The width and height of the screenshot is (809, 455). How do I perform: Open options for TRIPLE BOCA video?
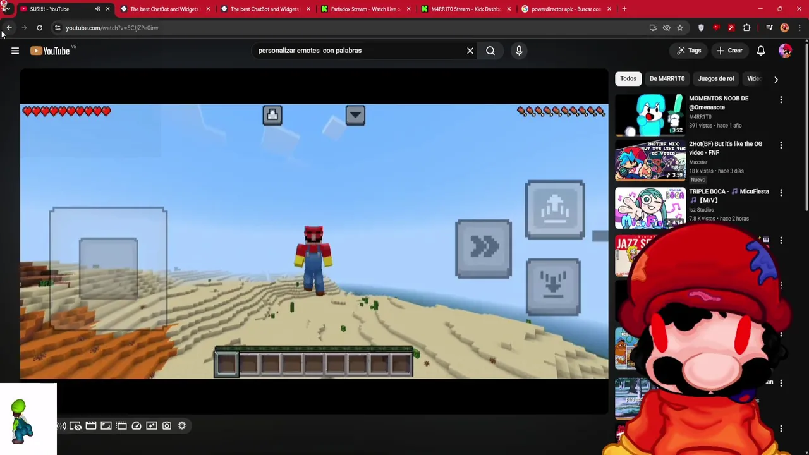coord(781,193)
